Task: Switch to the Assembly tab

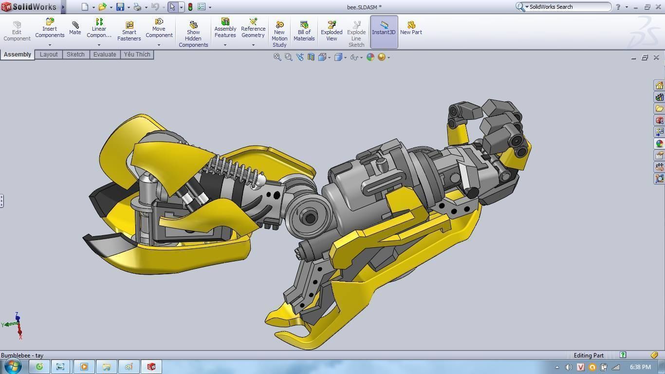Action: [18, 55]
